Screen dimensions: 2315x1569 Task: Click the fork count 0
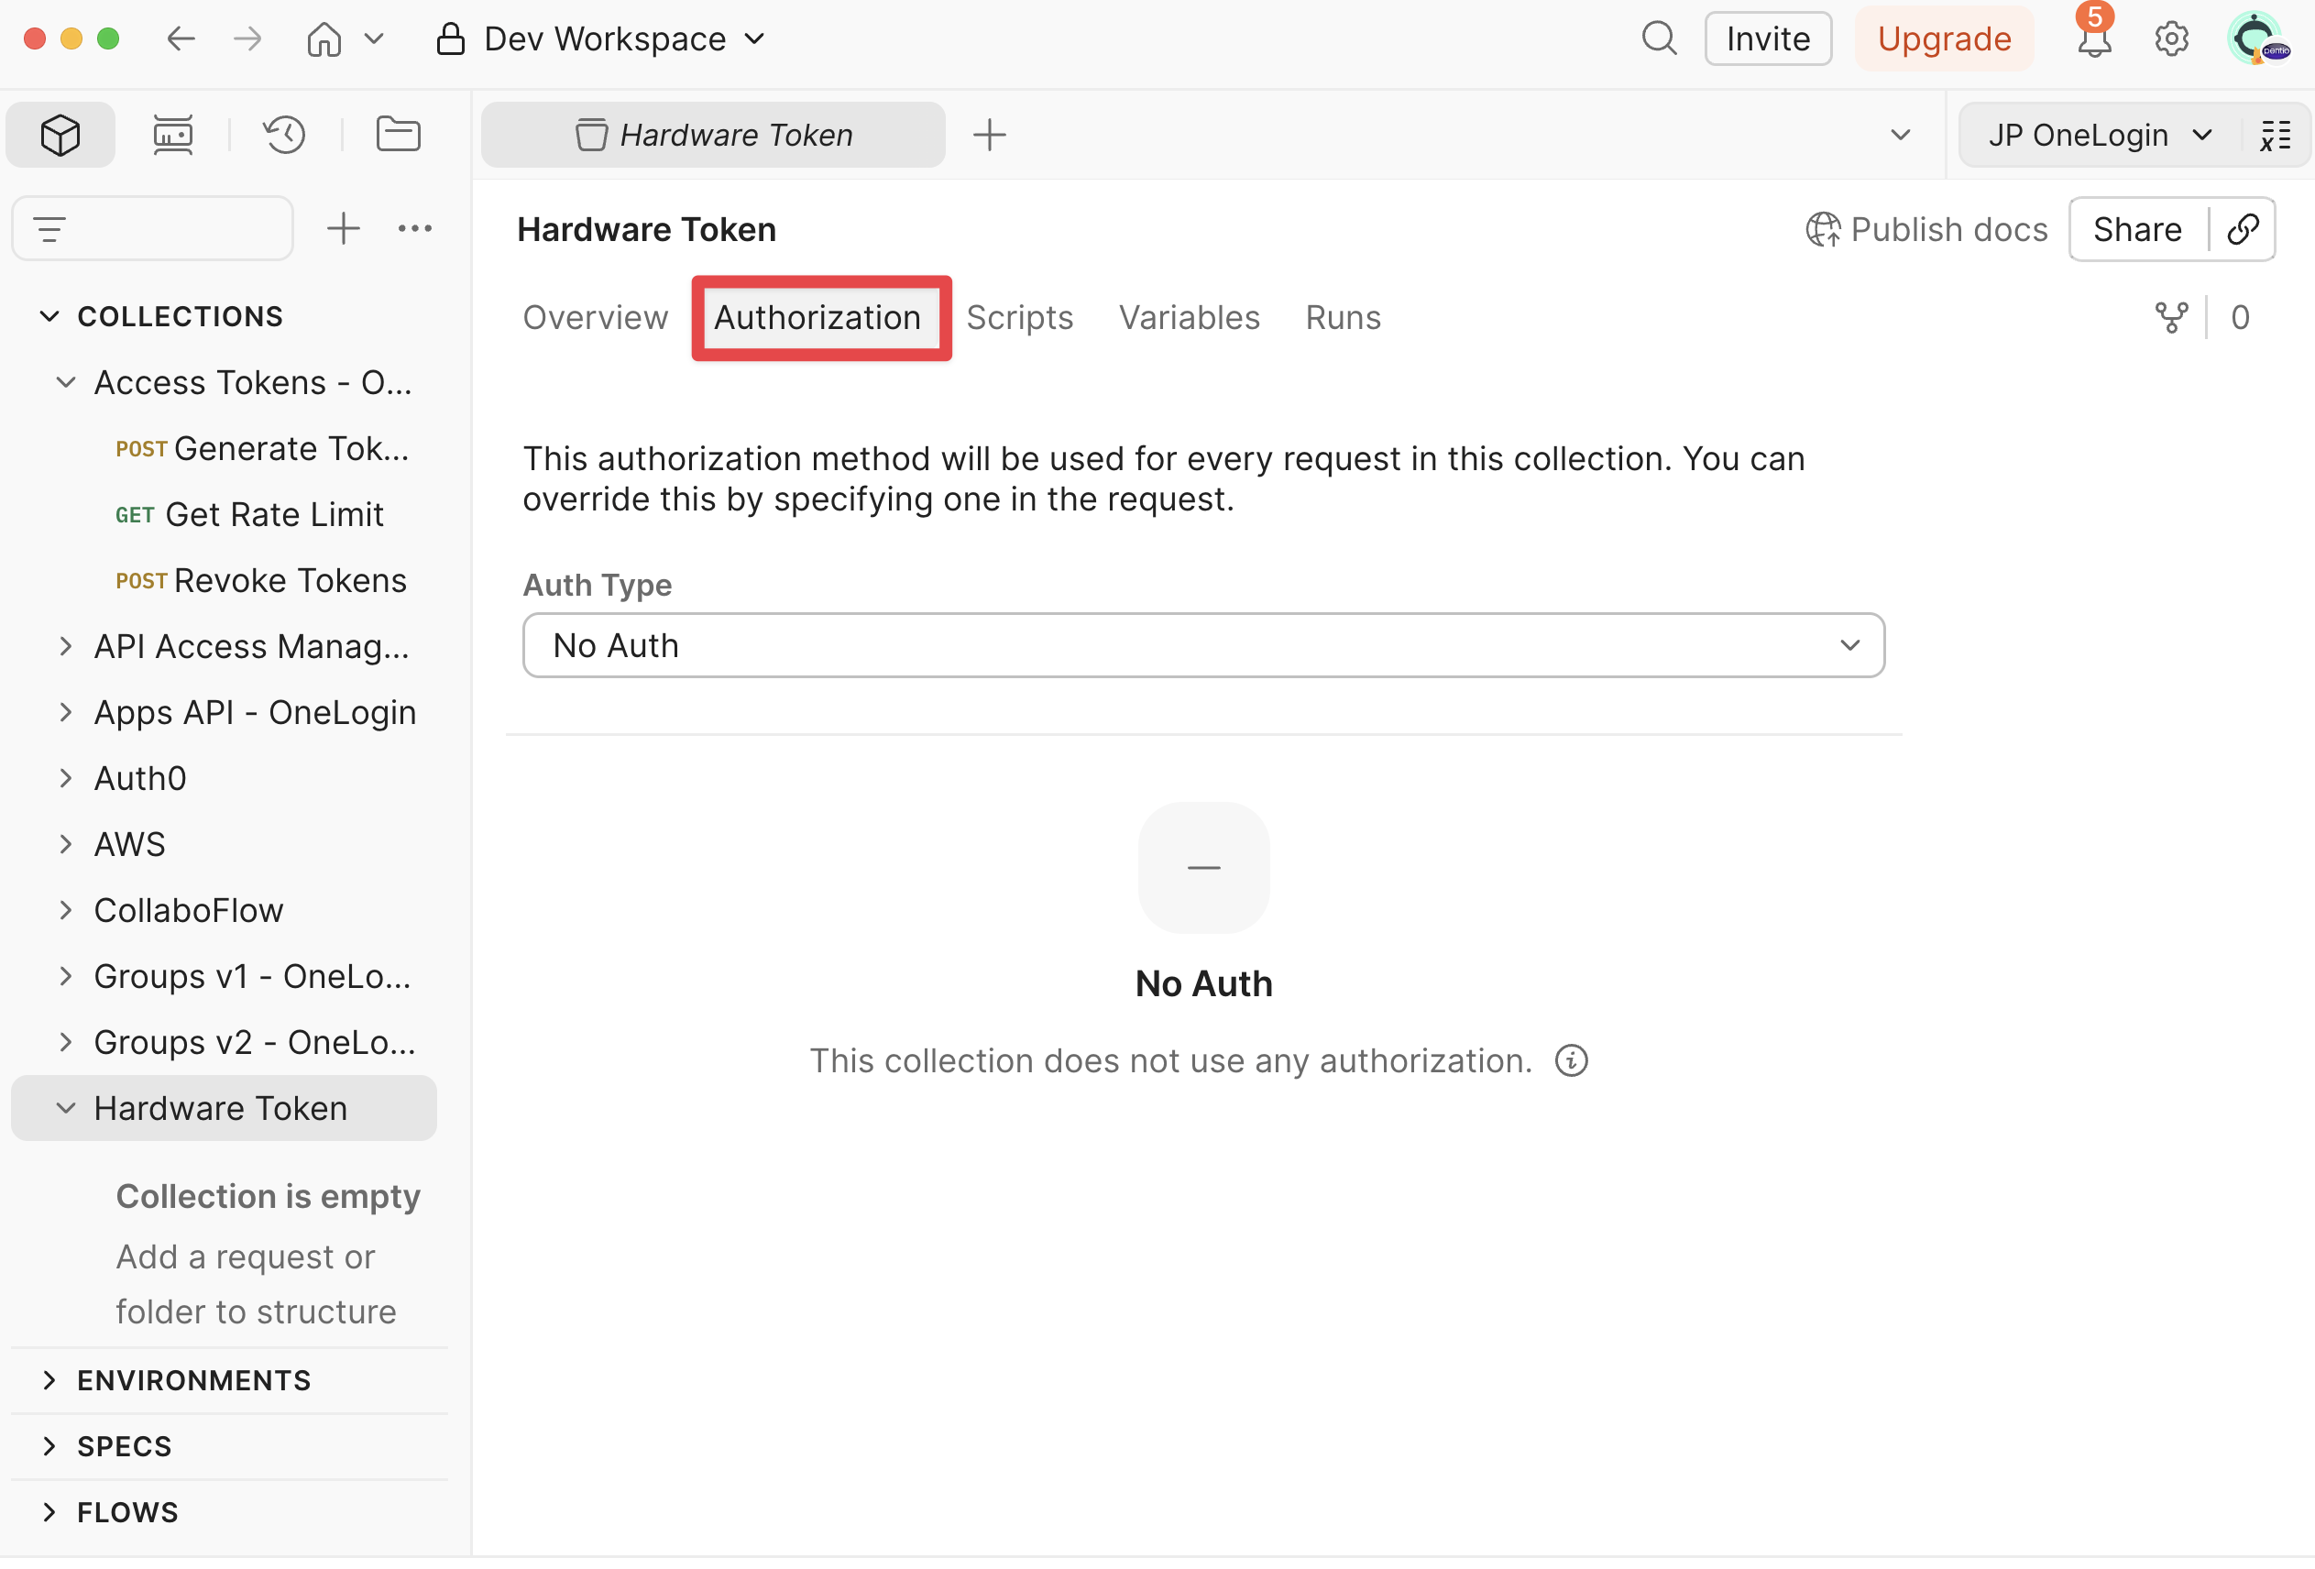point(2240,318)
